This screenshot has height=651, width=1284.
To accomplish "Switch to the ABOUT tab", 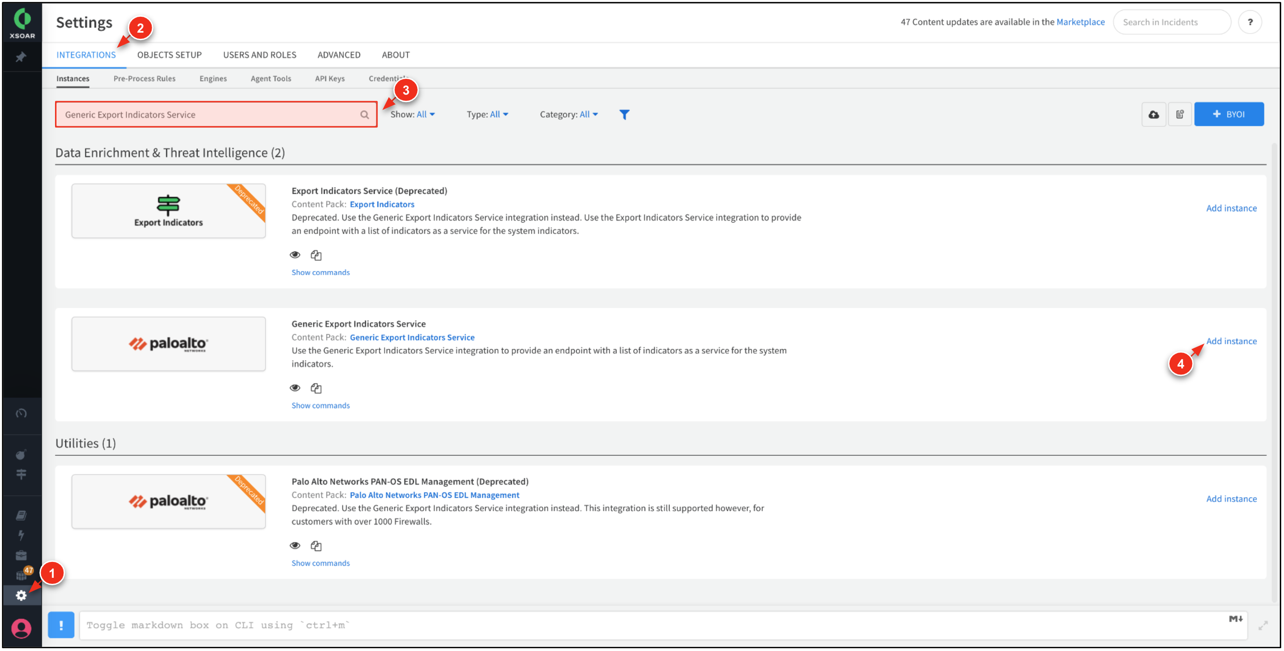I will [x=396, y=55].
